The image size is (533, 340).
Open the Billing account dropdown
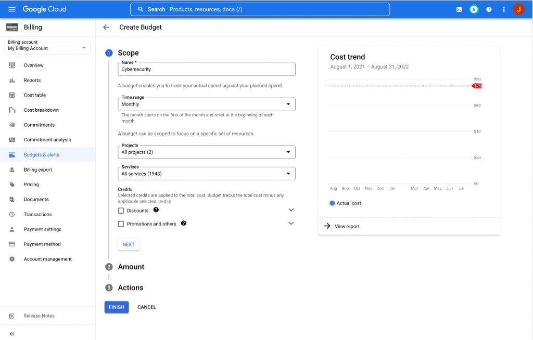(47, 48)
